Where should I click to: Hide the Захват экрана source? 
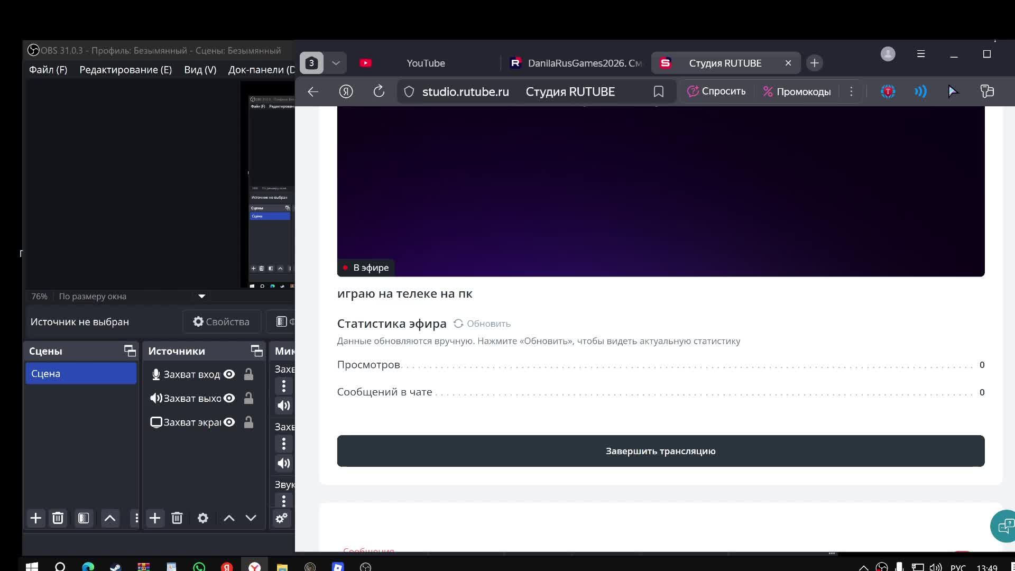[229, 422]
